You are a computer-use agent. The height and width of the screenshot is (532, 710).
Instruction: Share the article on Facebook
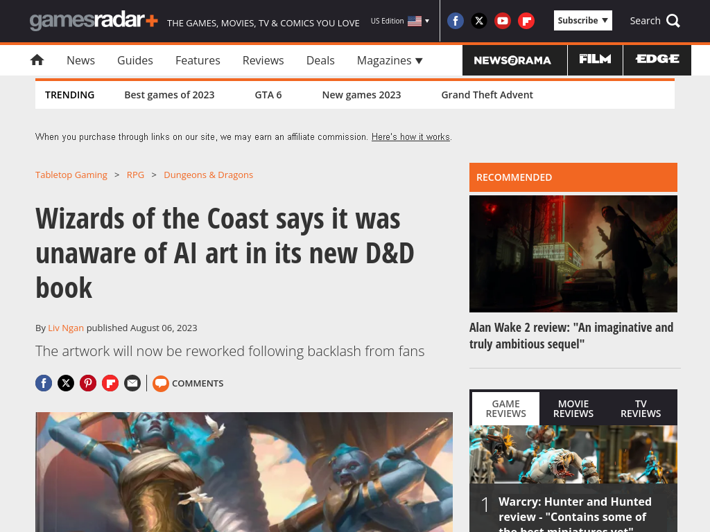(x=44, y=383)
